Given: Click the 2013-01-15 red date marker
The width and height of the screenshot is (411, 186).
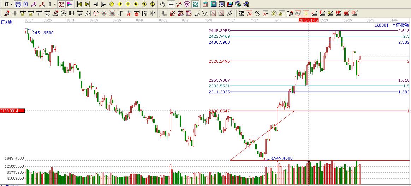Looking at the screenshot, I should [309, 20].
